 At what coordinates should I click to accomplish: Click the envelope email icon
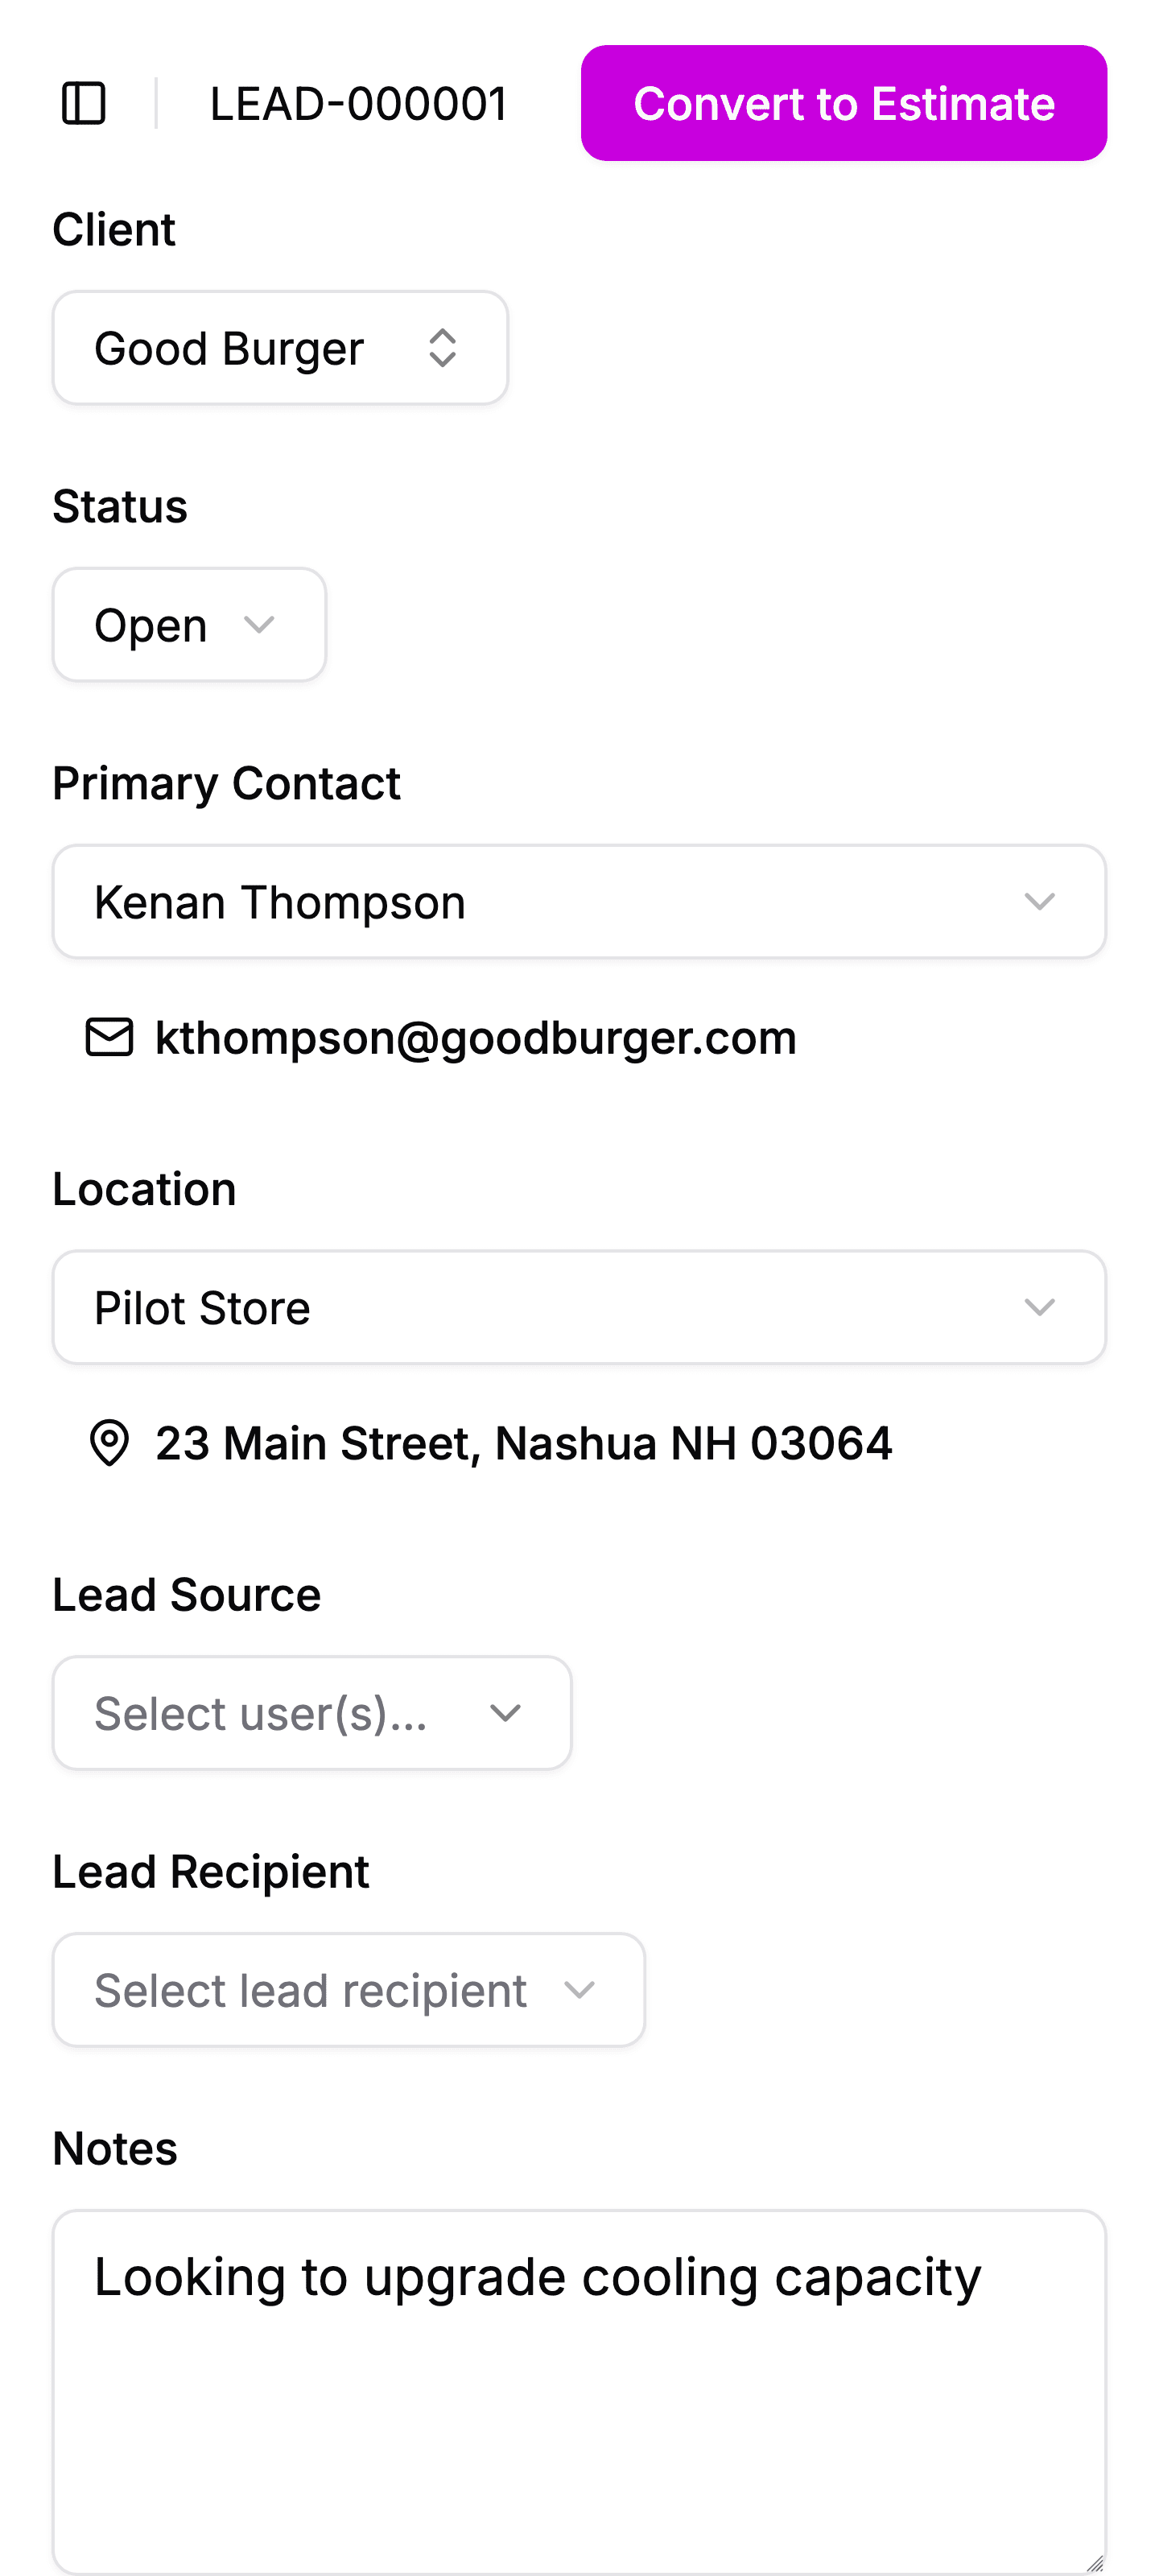click(x=109, y=1037)
